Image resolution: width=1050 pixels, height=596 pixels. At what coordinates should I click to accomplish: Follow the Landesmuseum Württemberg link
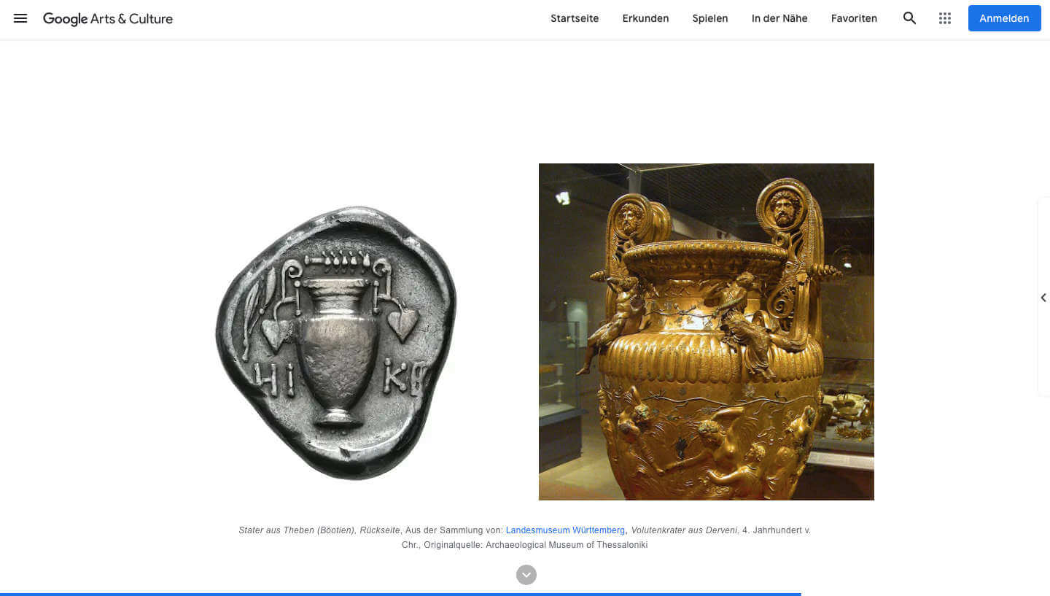565,530
